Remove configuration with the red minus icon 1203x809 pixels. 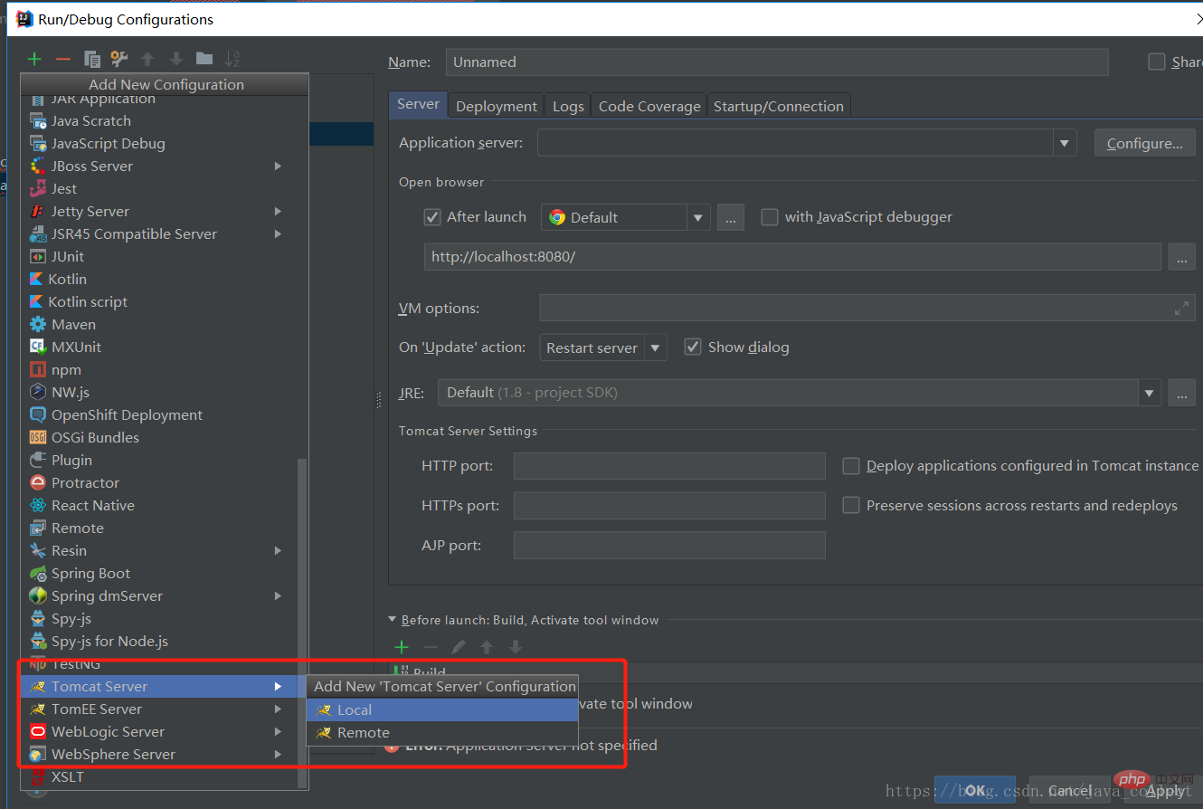click(62, 60)
